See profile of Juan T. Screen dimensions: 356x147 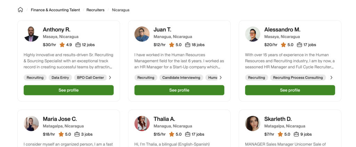click(x=179, y=90)
